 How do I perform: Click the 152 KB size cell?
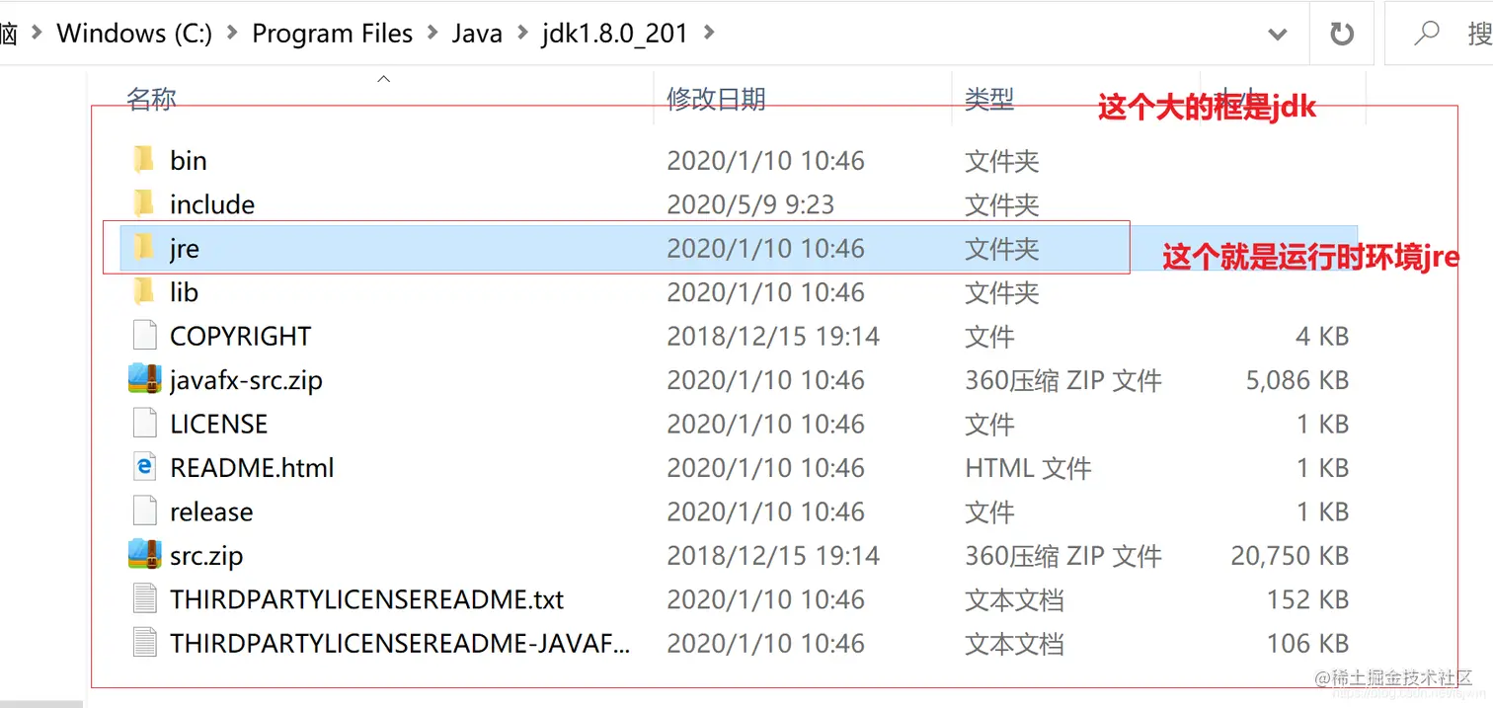coord(1307,599)
